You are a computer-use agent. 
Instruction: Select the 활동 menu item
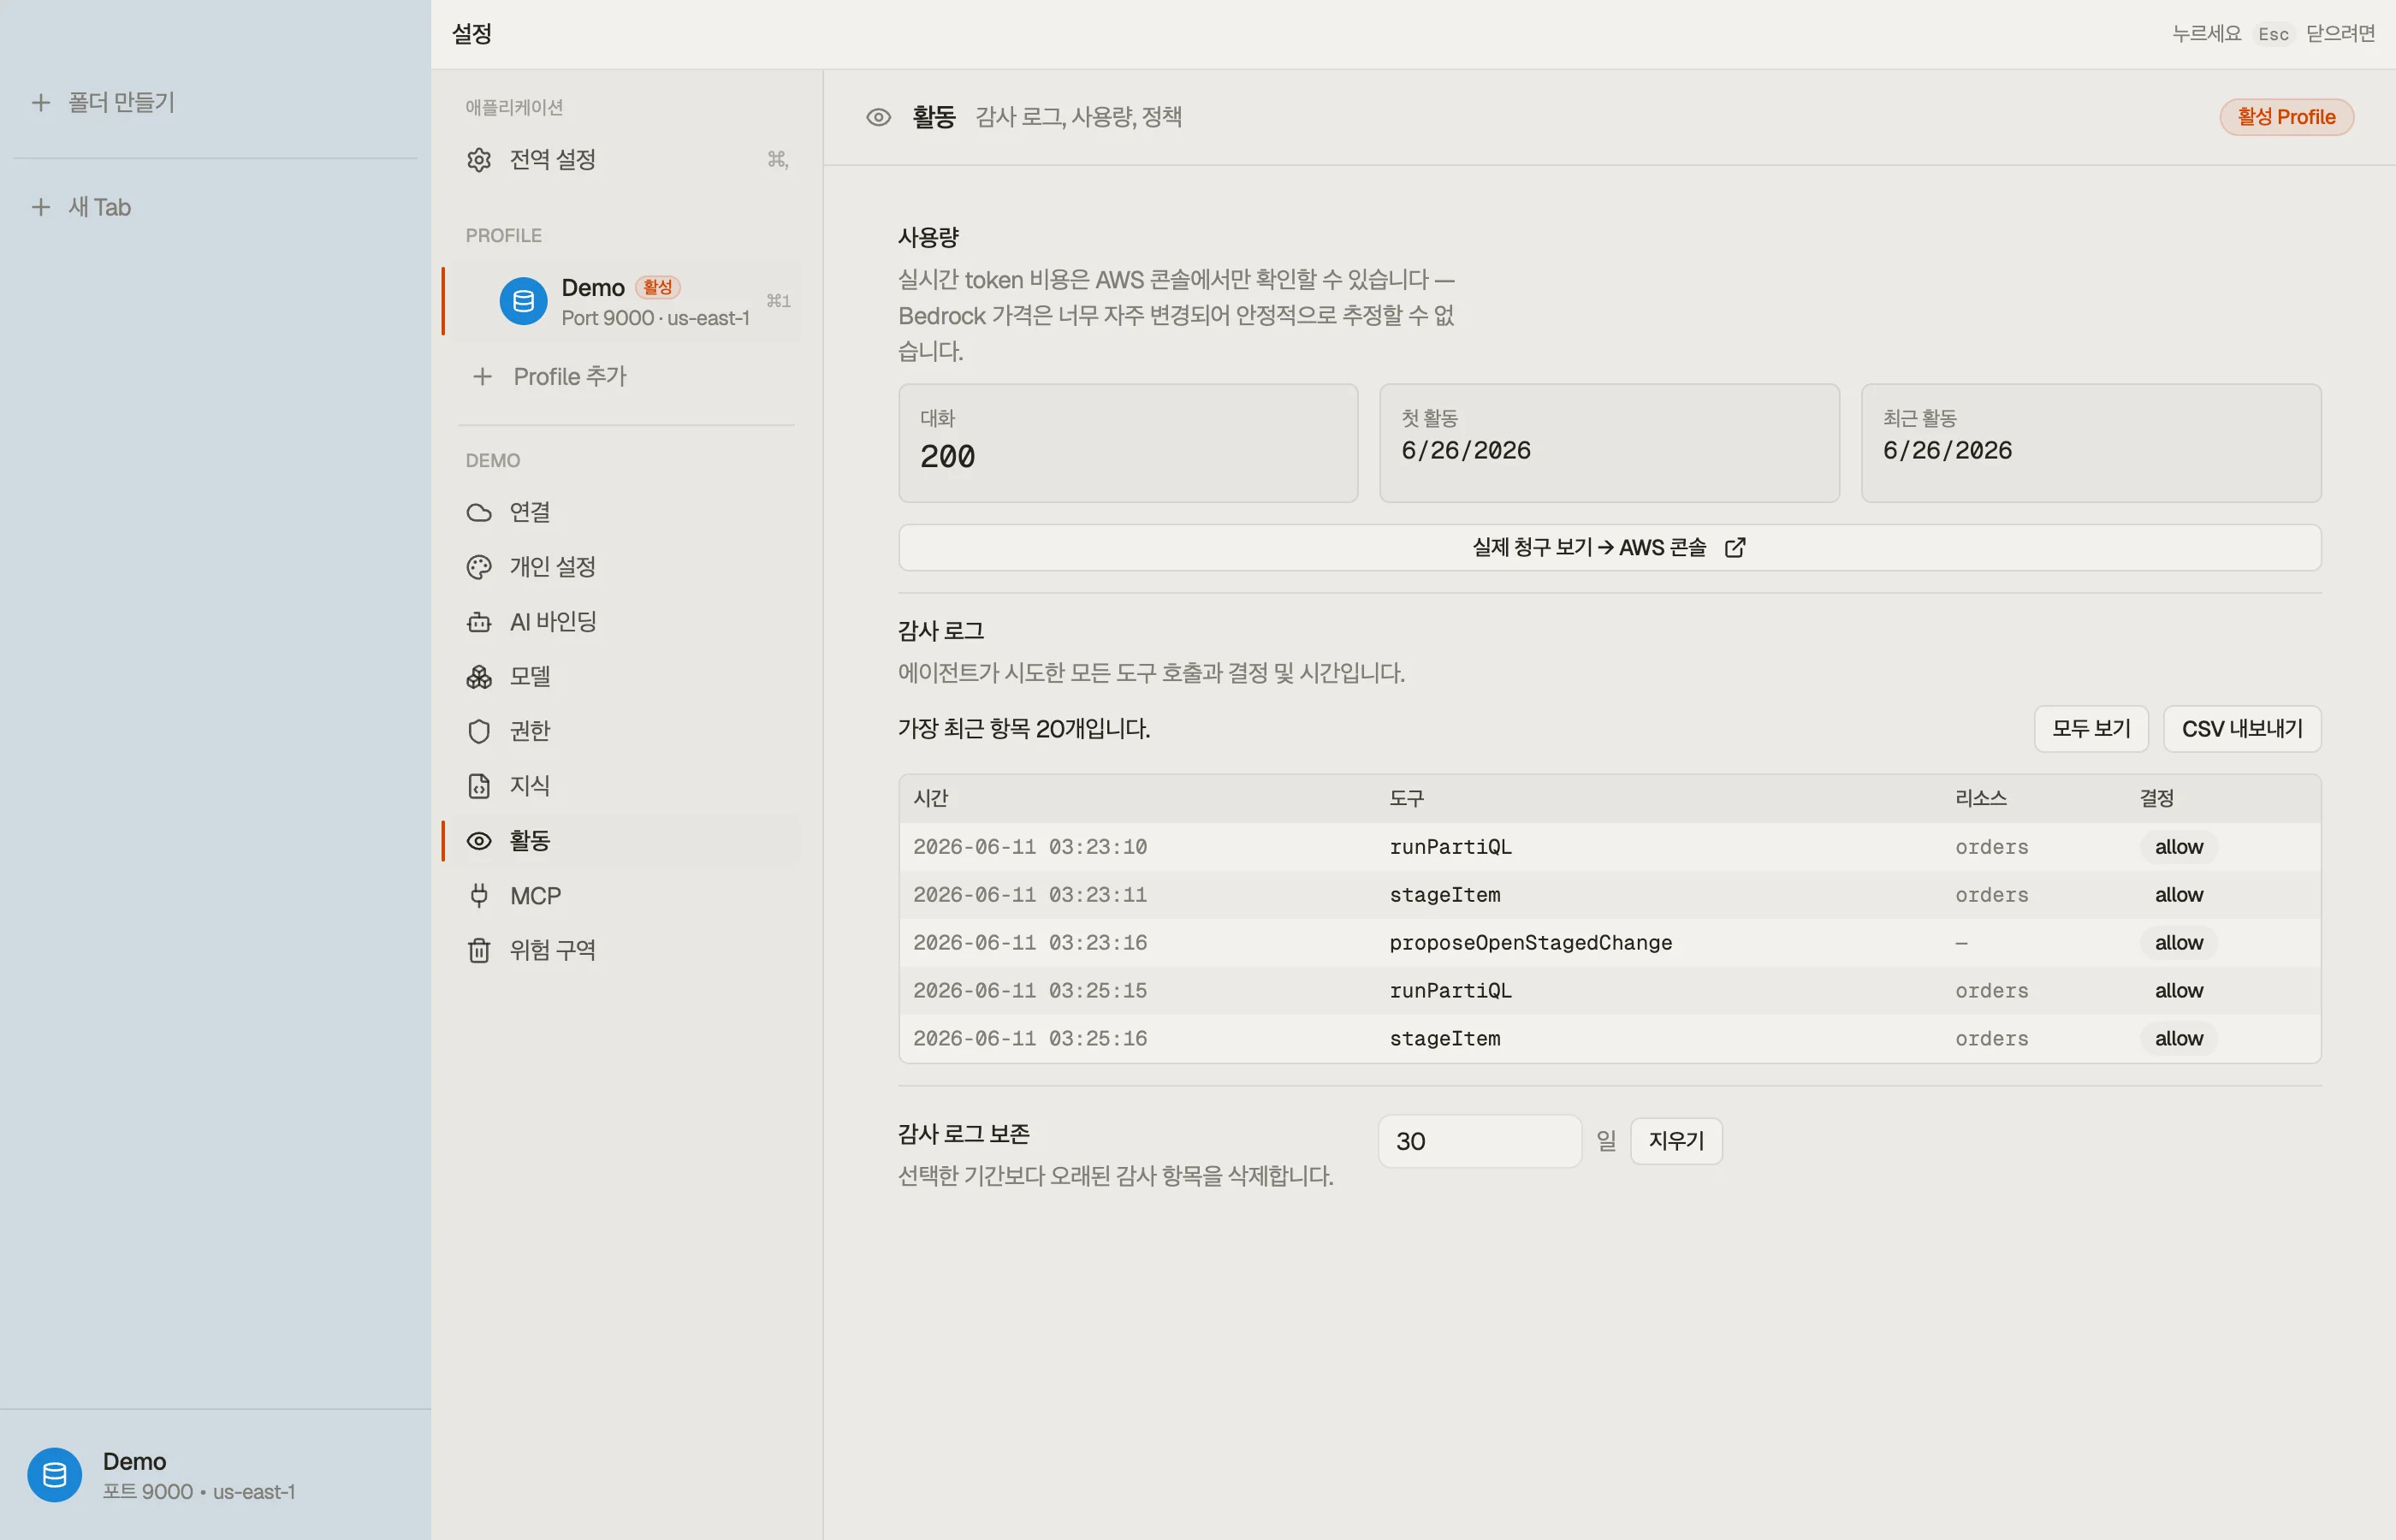pos(627,841)
